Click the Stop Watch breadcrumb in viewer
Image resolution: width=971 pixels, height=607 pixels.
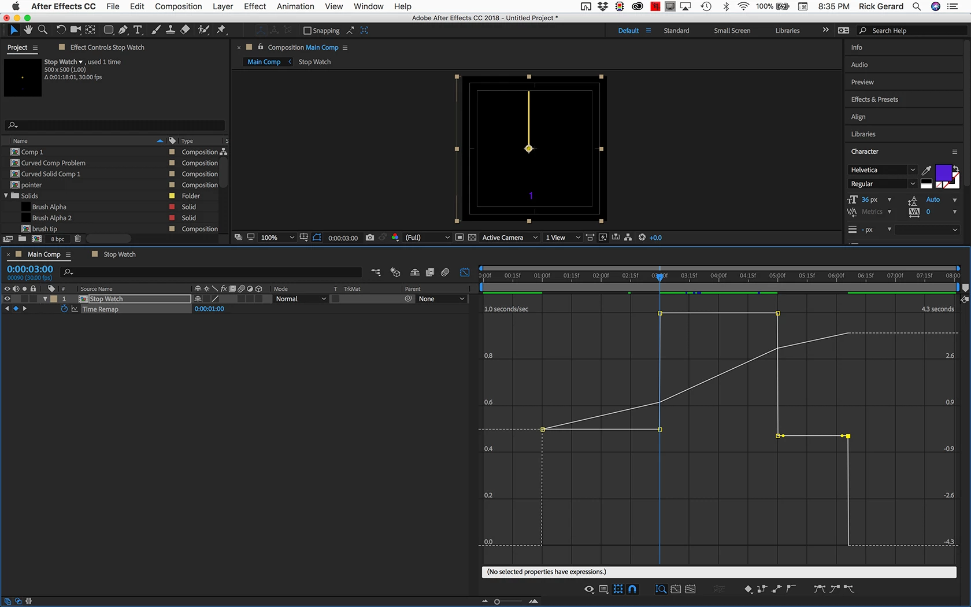pos(314,62)
